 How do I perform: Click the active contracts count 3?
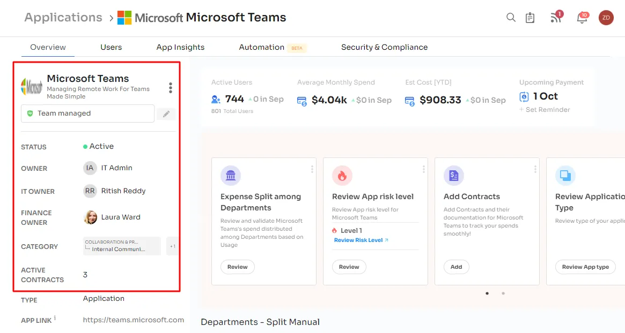(85, 275)
